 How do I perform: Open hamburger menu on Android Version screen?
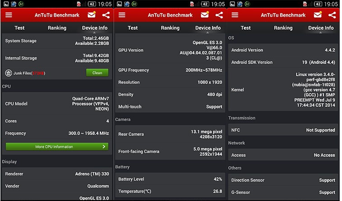click(x=235, y=15)
